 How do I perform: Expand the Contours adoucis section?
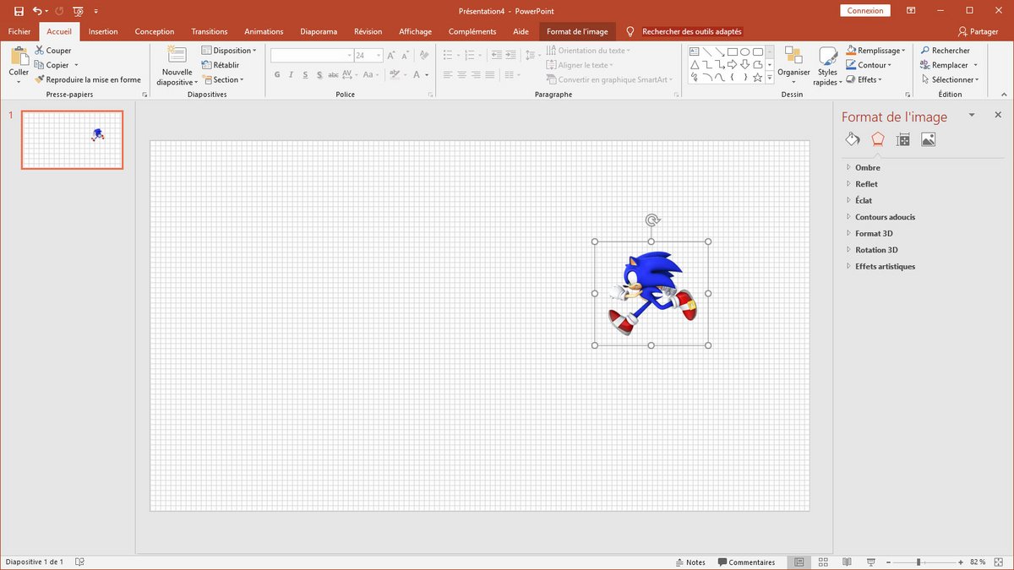tap(885, 217)
